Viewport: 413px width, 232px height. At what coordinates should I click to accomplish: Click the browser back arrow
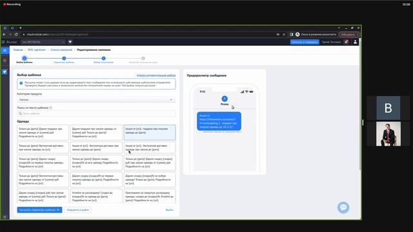point(4,34)
